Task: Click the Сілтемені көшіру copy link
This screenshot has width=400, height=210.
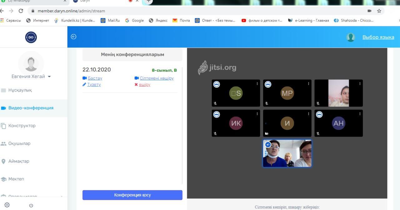Action: pyautogui.click(x=157, y=78)
